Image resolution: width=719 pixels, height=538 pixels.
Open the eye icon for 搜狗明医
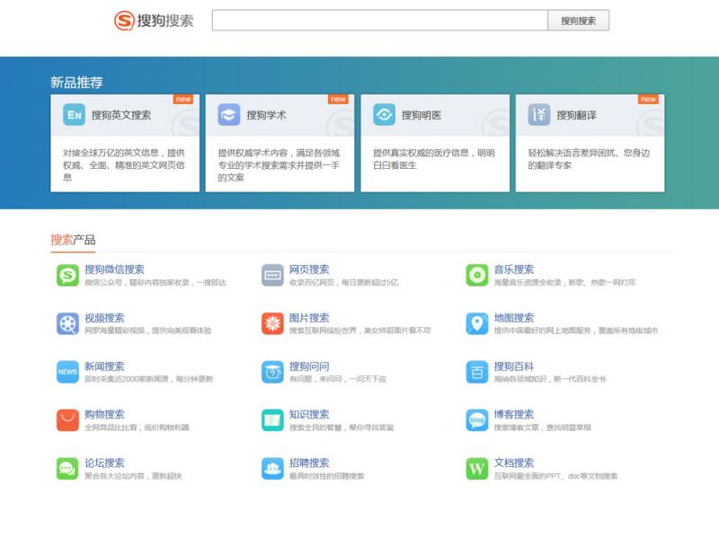tap(385, 115)
